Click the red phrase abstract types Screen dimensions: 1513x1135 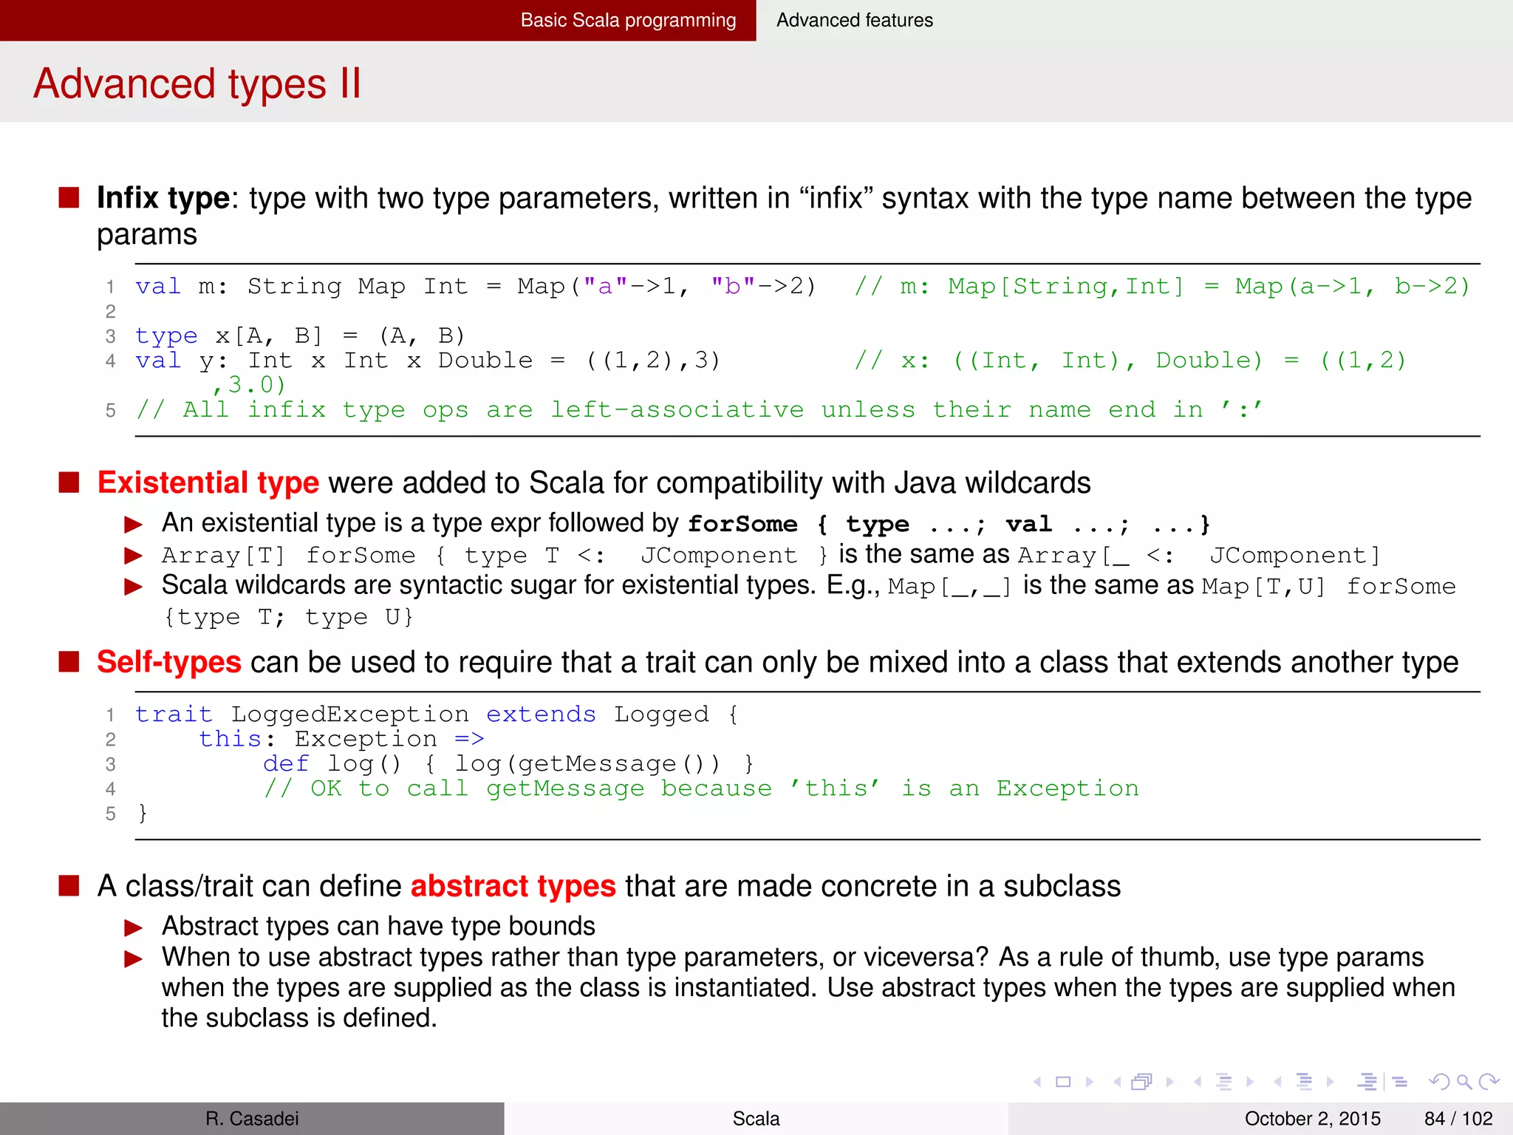pos(513,886)
